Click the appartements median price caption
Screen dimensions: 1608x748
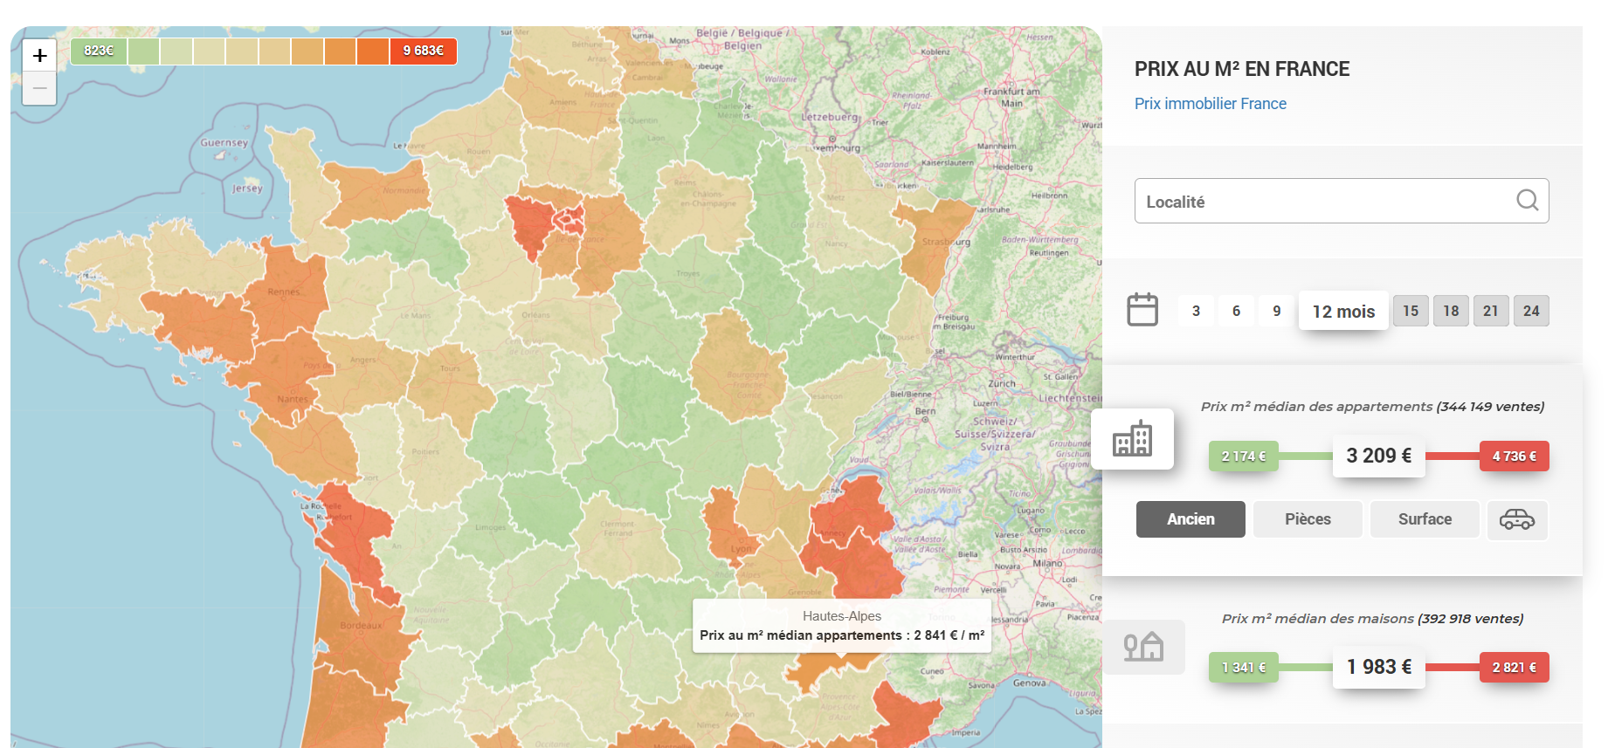click(1372, 407)
